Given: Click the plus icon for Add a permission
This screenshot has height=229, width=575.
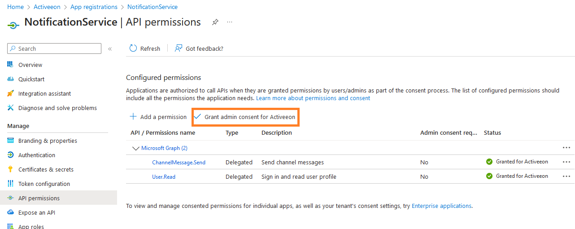Looking at the screenshot, I should click(x=133, y=117).
